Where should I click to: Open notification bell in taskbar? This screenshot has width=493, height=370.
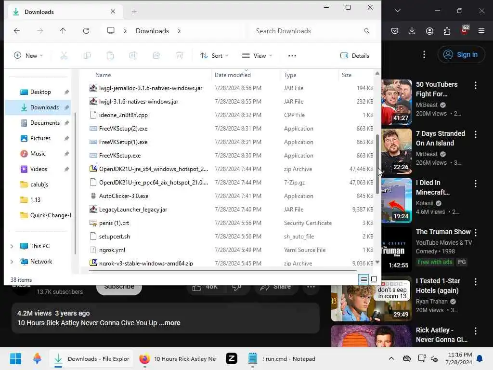[480, 358]
